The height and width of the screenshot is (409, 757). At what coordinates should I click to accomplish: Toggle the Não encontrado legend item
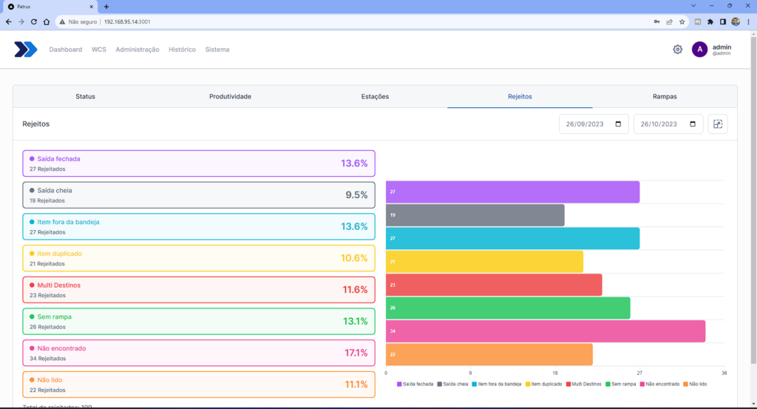pyautogui.click(x=659, y=385)
